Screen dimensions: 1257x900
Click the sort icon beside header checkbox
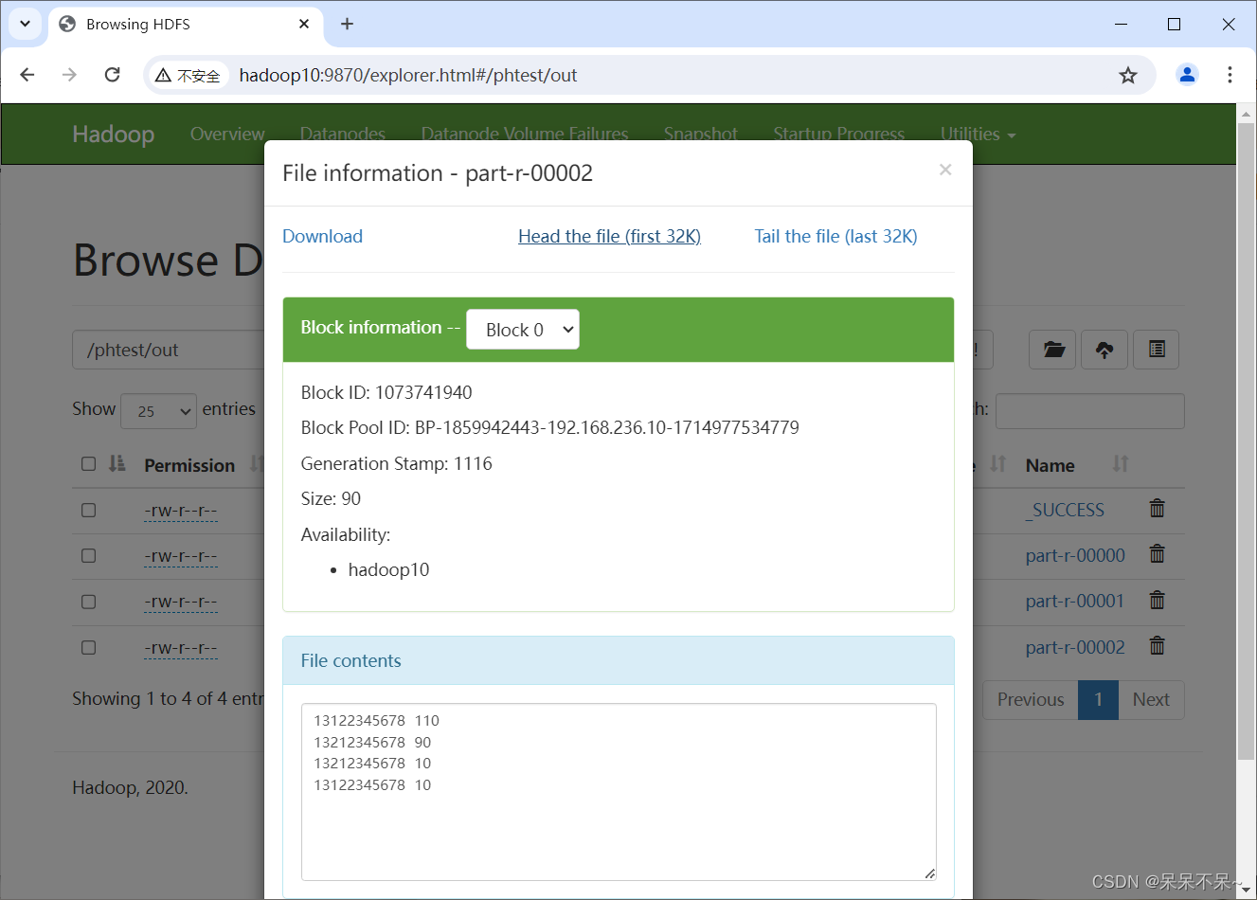coord(117,463)
